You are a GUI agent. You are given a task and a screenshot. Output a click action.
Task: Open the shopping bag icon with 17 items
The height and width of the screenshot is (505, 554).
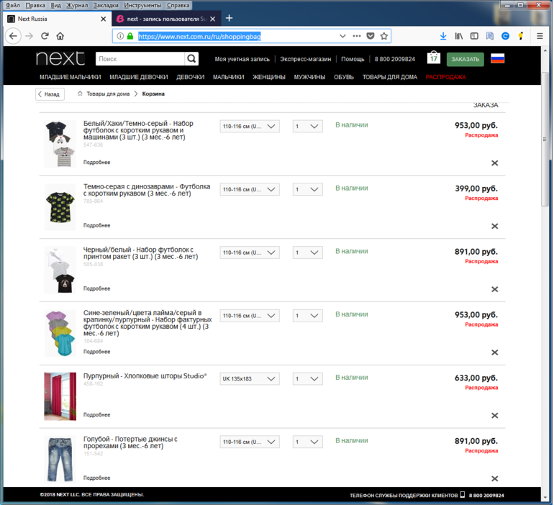[433, 58]
